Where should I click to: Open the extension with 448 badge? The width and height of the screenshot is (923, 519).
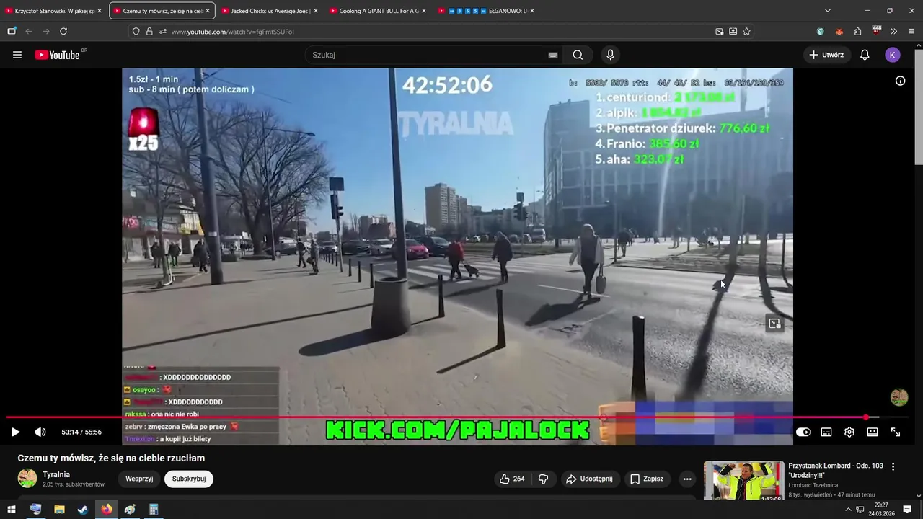(x=876, y=31)
